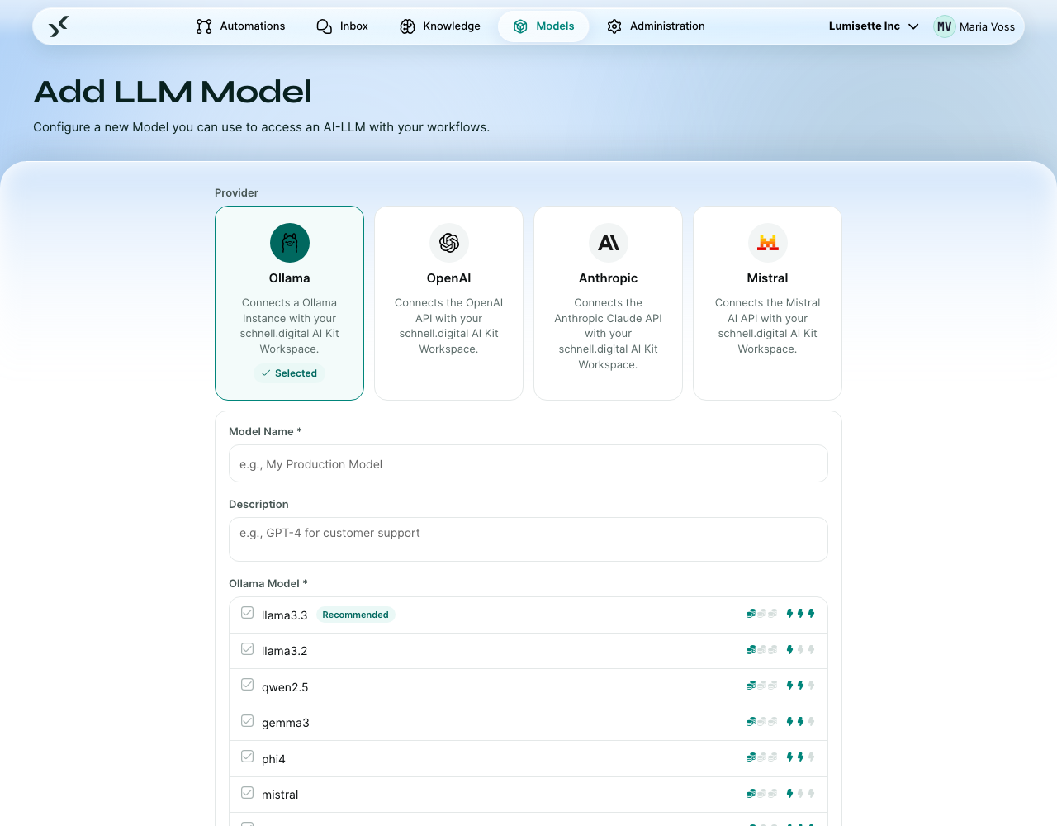Image resolution: width=1057 pixels, height=826 pixels.
Task: Click the Automations workflow icon
Action: (204, 26)
